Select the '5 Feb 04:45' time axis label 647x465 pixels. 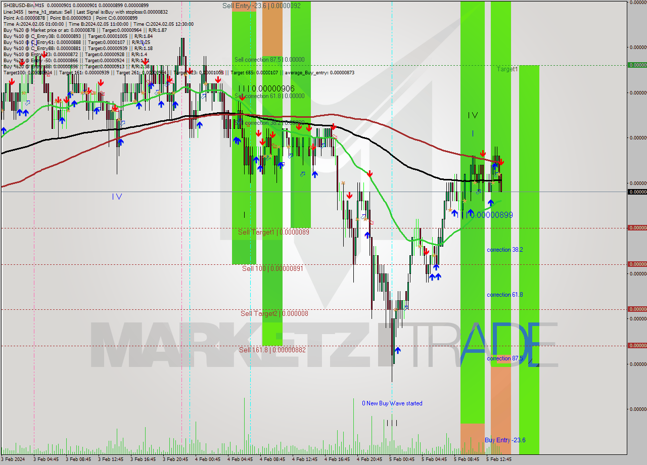(434, 459)
